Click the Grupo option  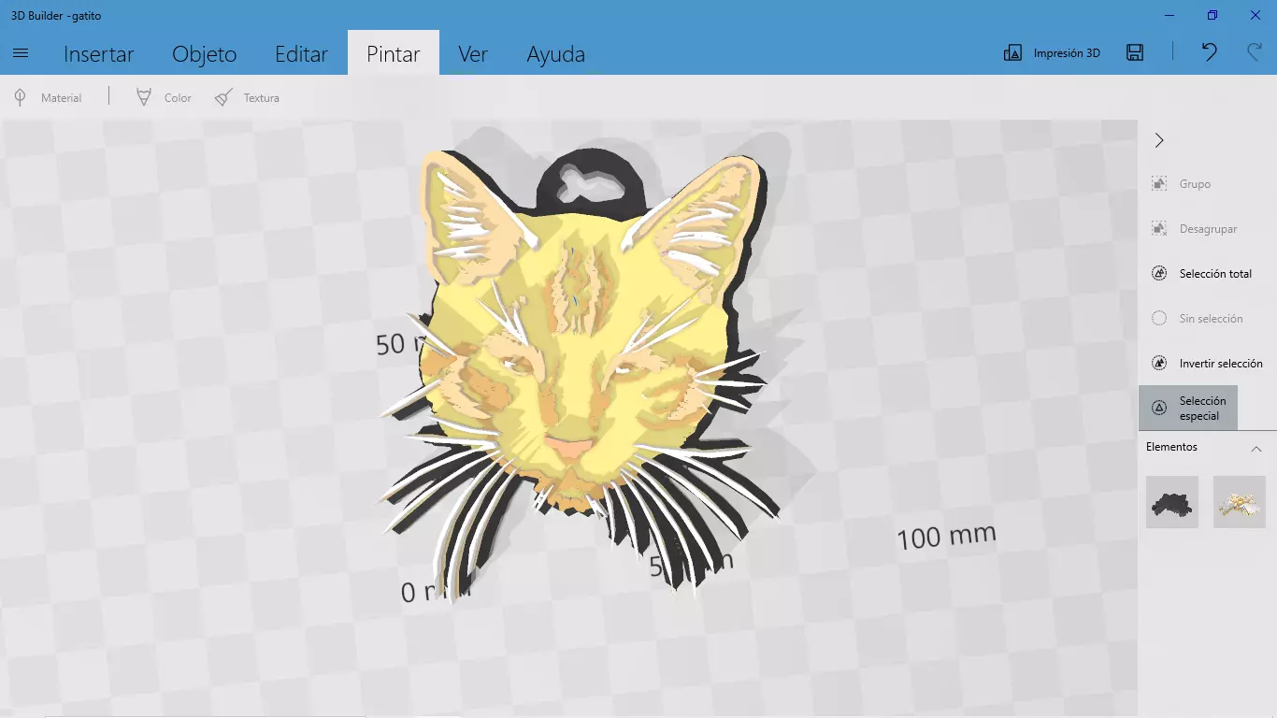[1182, 184]
